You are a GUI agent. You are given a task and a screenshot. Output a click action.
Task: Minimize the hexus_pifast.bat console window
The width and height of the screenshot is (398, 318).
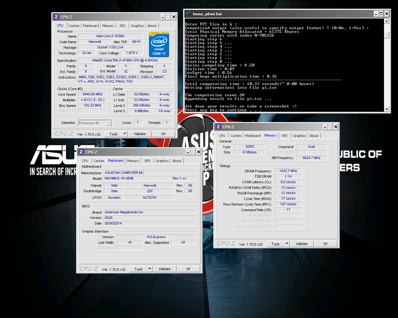point(376,14)
